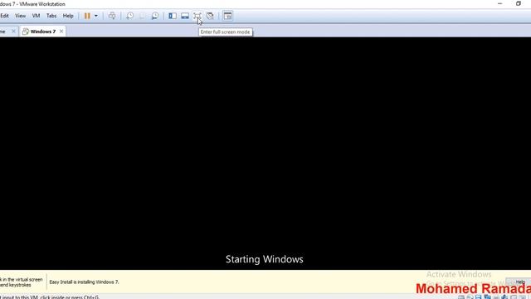Screen dimensions: 531x299
Task: Toggle the library sidebar icon
Action: point(173,16)
